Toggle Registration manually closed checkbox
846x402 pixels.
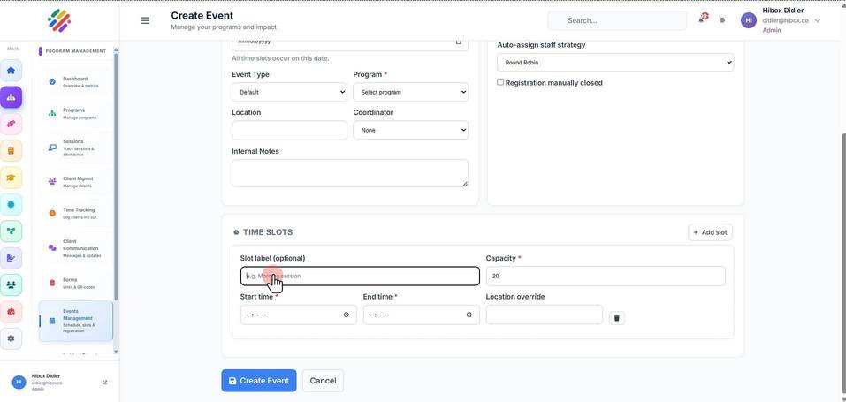[x=500, y=82]
